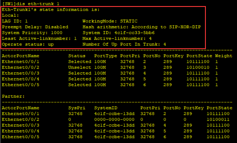The width and height of the screenshot is (237, 143).
Task: Click the 'Unselect' status cell
Action: (80, 67)
